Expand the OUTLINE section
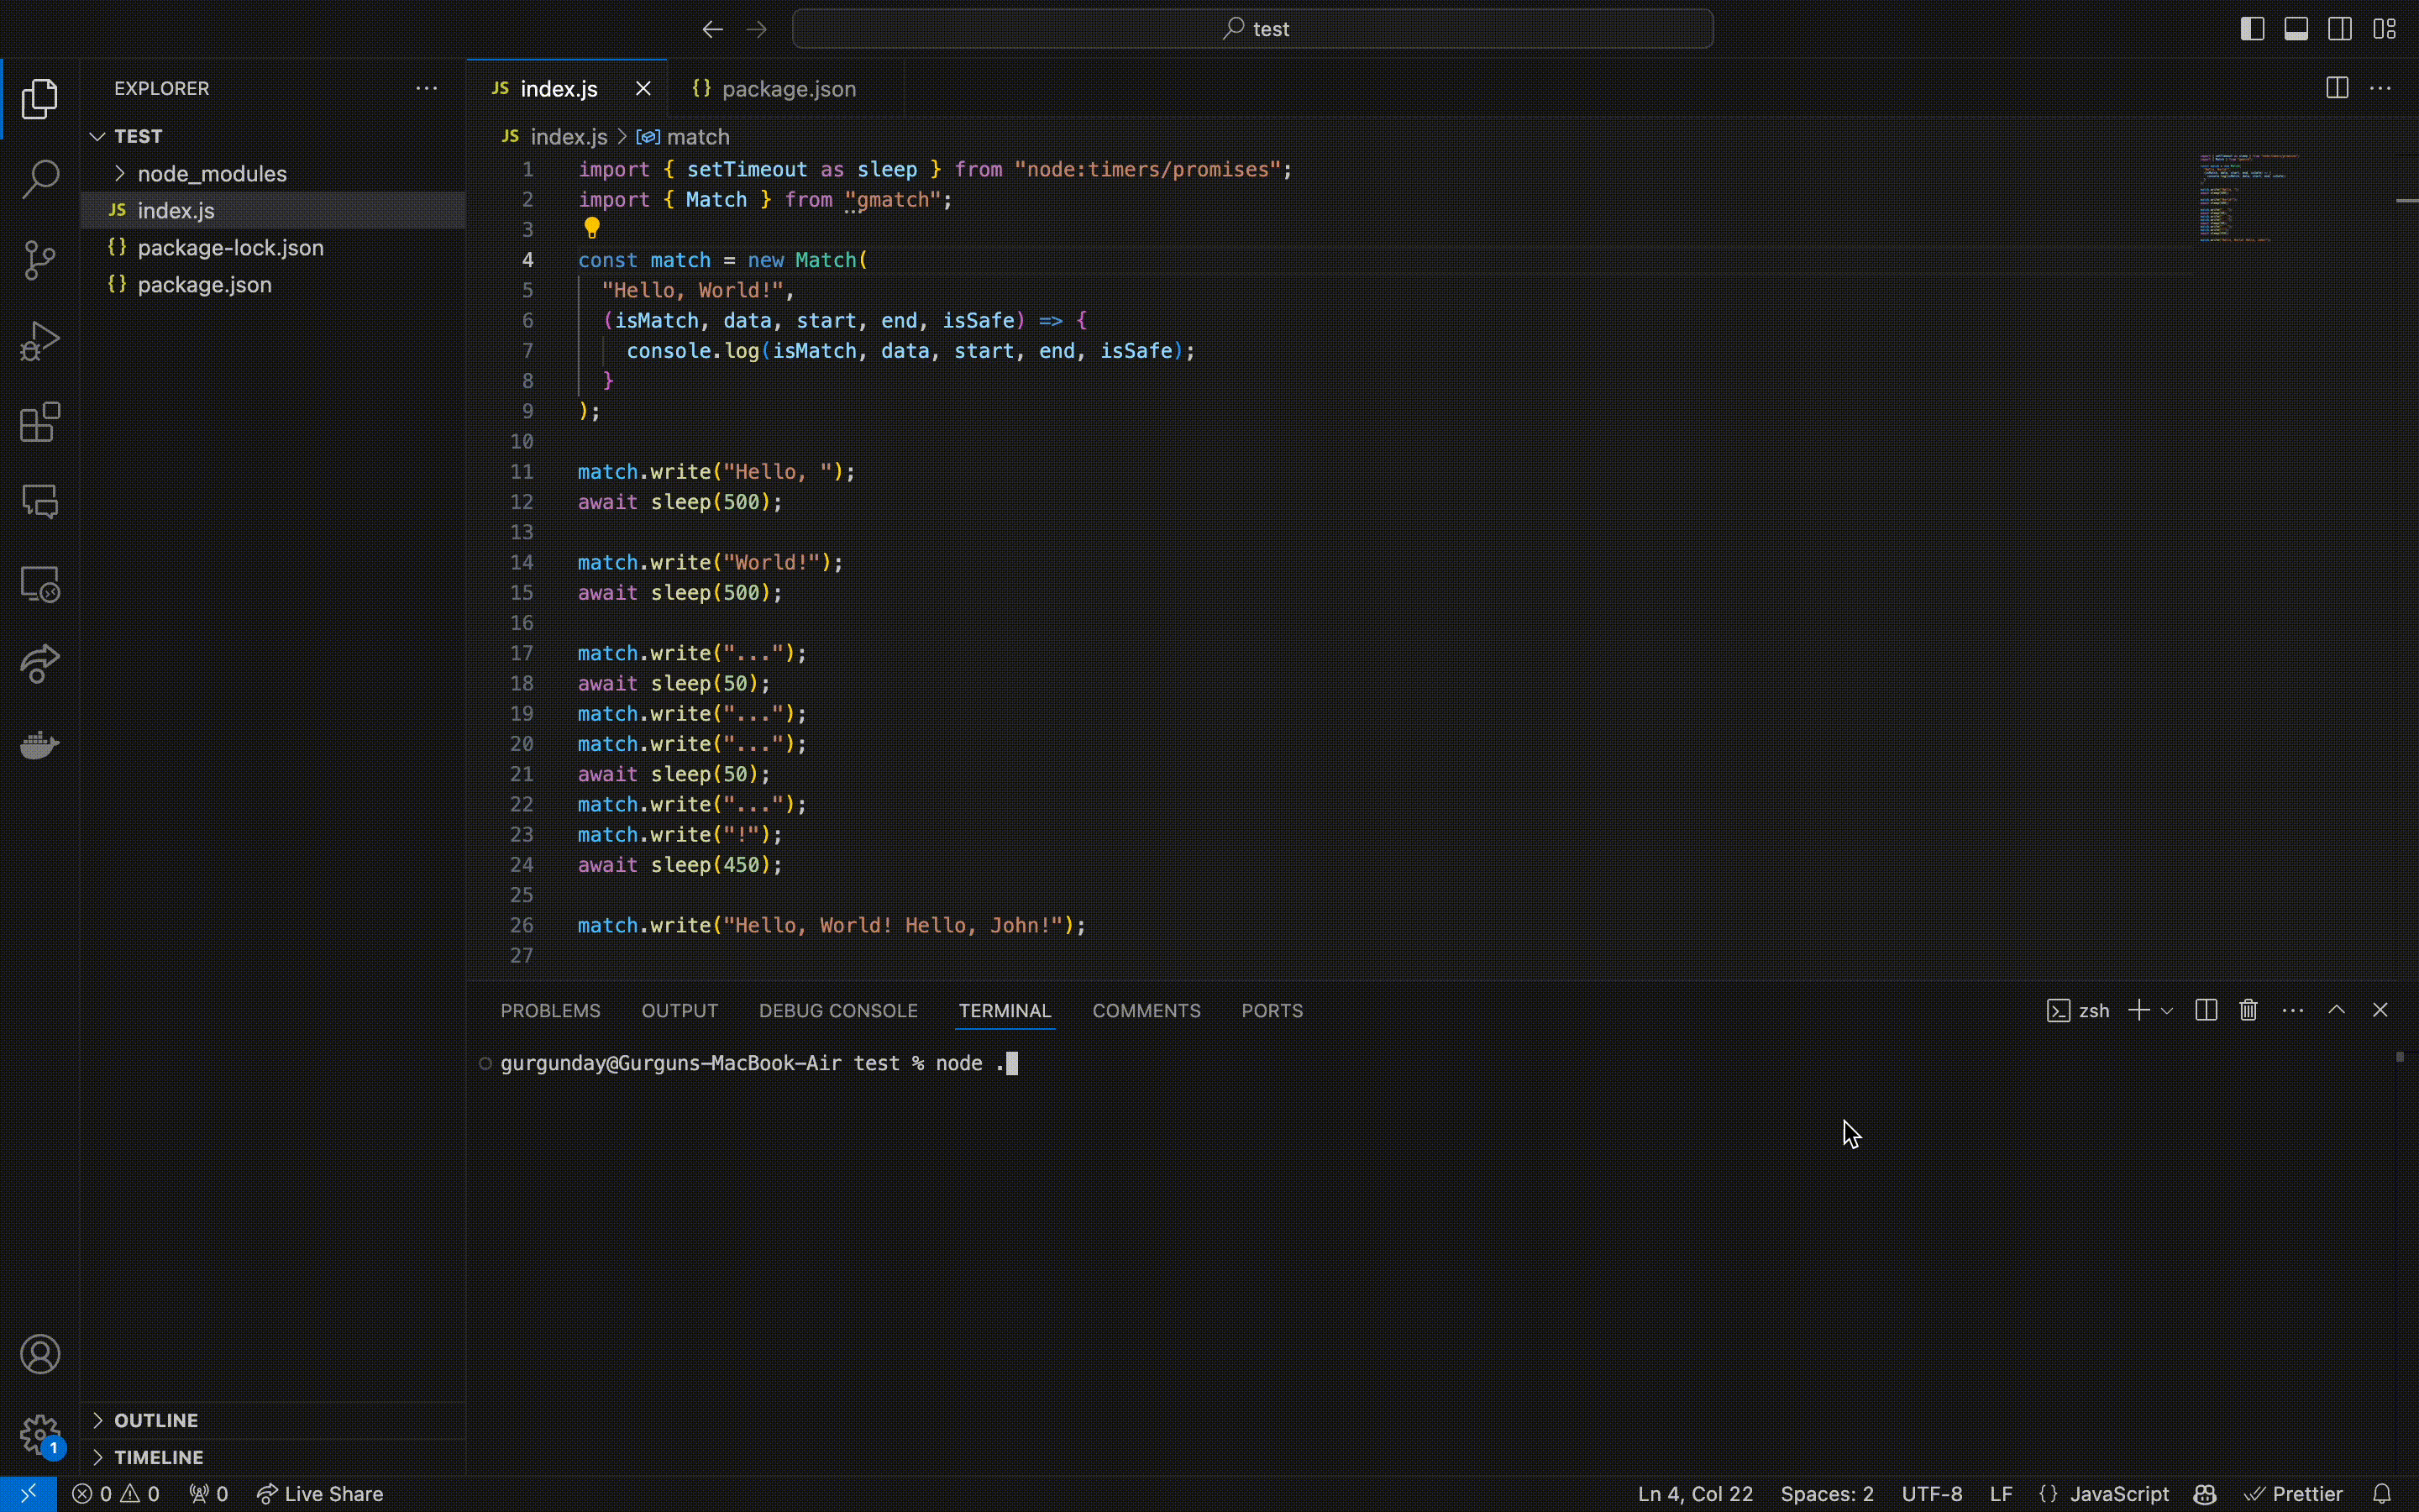2419x1512 pixels. [156, 1420]
